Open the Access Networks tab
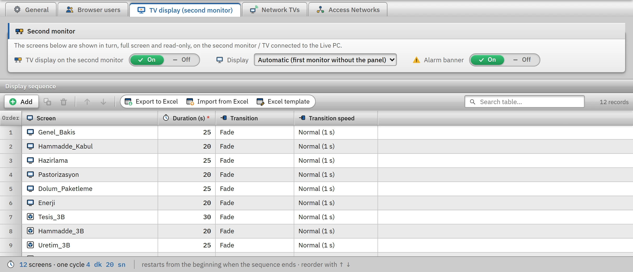 pyautogui.click(x=348, y=10)
